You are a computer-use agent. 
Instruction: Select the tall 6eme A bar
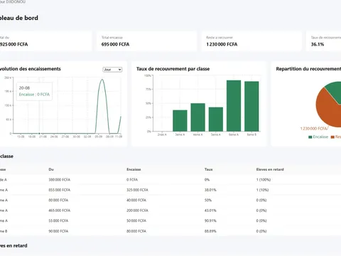tap(234, 105)
